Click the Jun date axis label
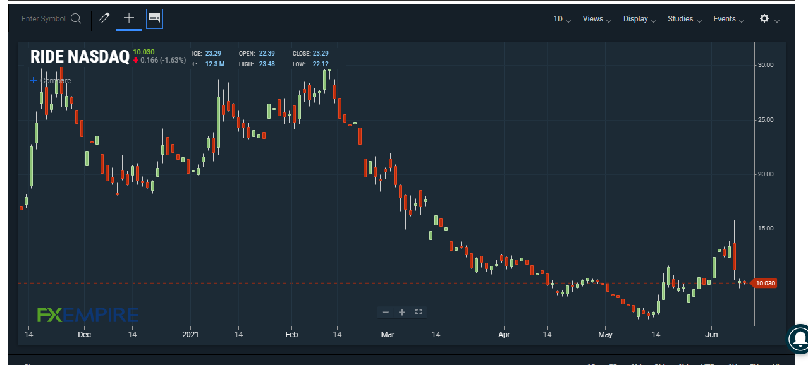Screen dimensions: 808x365 712,334
